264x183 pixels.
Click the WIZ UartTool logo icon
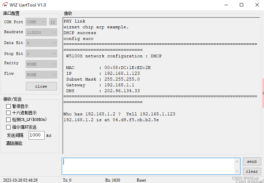pyautogui.click(x=5, y=5)
